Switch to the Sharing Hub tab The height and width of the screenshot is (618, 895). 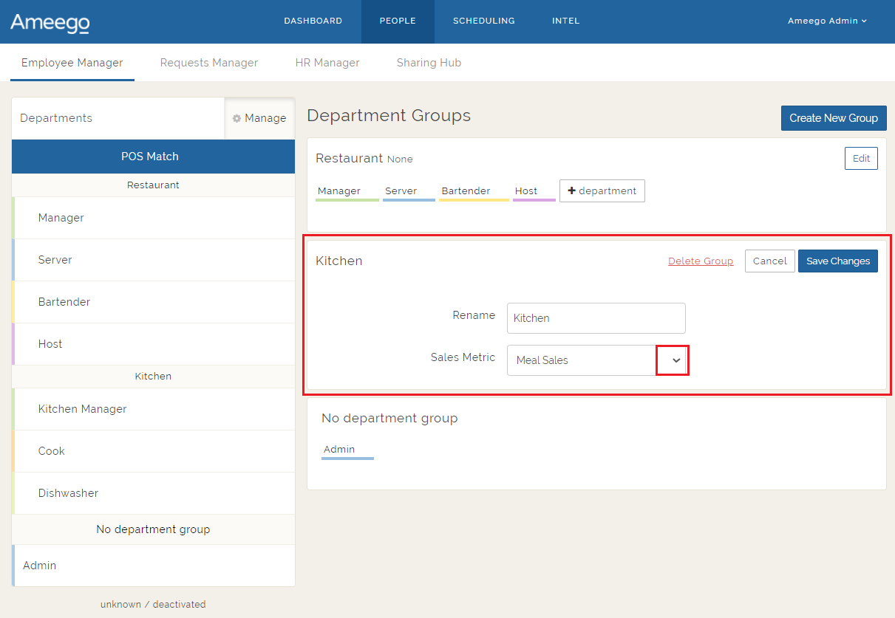coord(429,63)
